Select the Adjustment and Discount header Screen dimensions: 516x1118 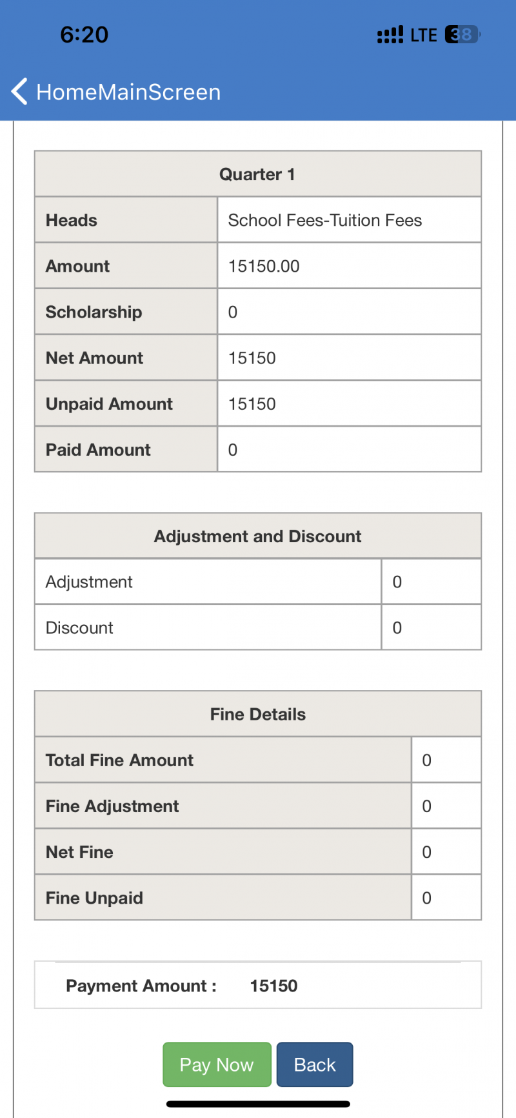coord(257,536)
